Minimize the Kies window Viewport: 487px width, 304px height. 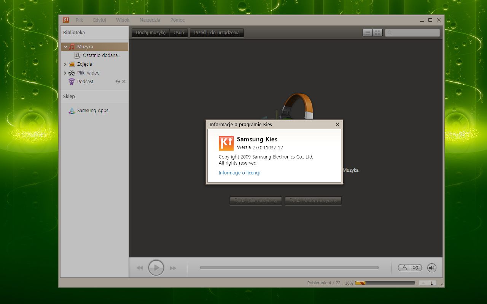point(422,20)
